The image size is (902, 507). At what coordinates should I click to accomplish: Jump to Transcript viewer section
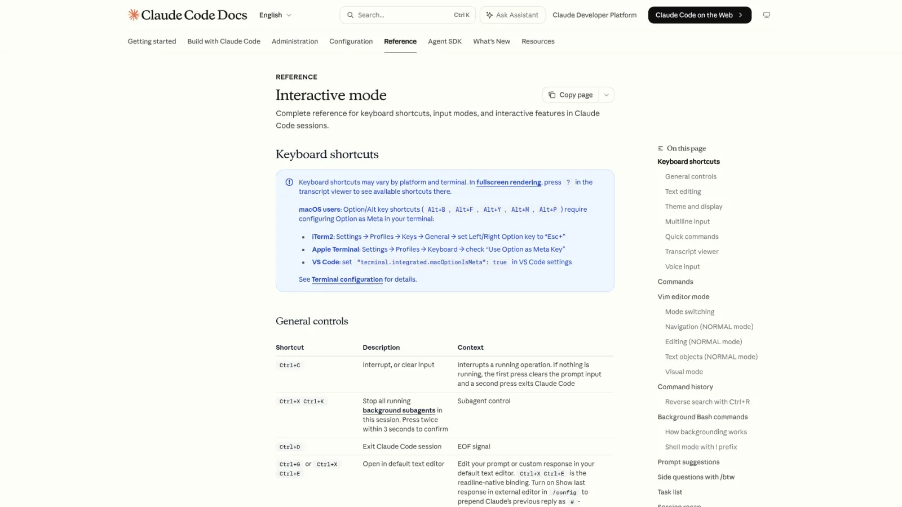point(692,252)
